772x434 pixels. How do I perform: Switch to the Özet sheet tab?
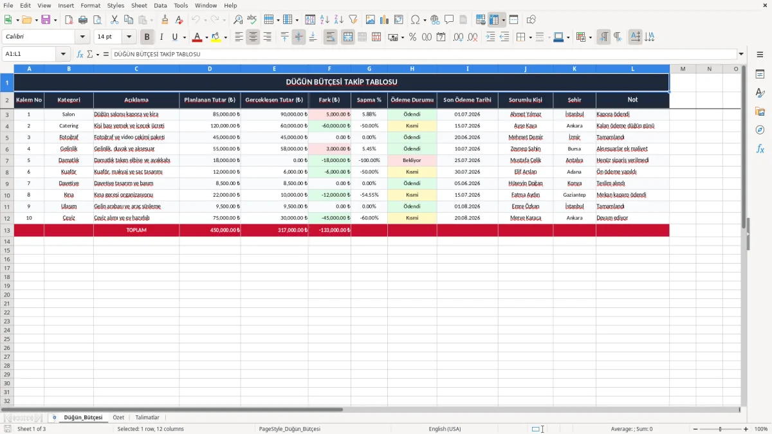[x=118, y=418]
